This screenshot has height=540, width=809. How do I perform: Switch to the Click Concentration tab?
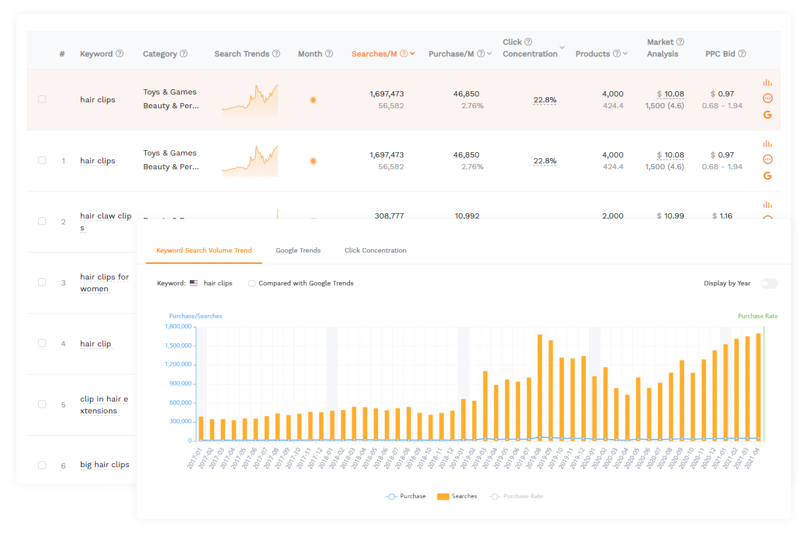(x=376, y=251)
